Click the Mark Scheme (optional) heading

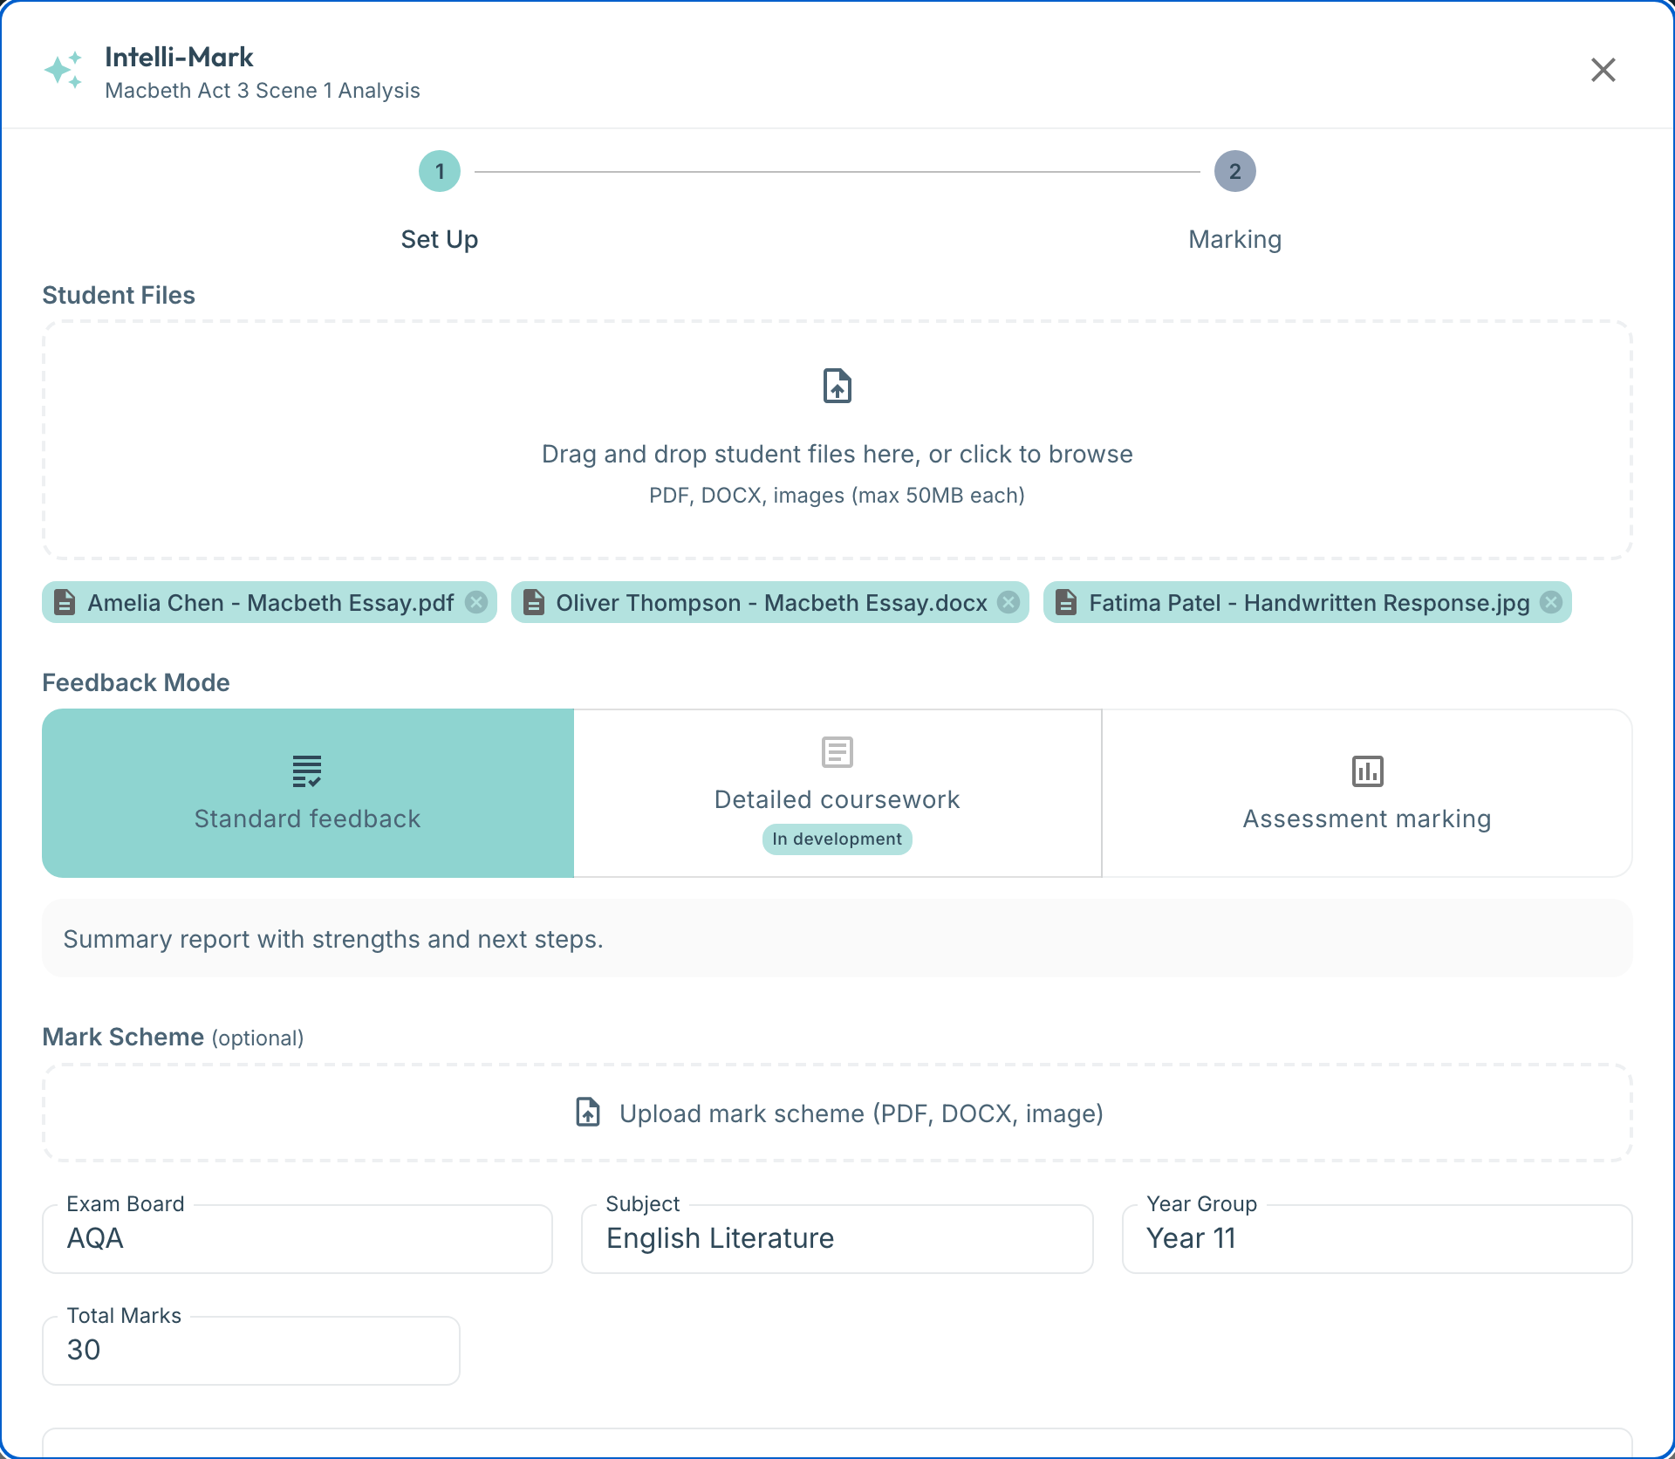[x=173, y=1037]
